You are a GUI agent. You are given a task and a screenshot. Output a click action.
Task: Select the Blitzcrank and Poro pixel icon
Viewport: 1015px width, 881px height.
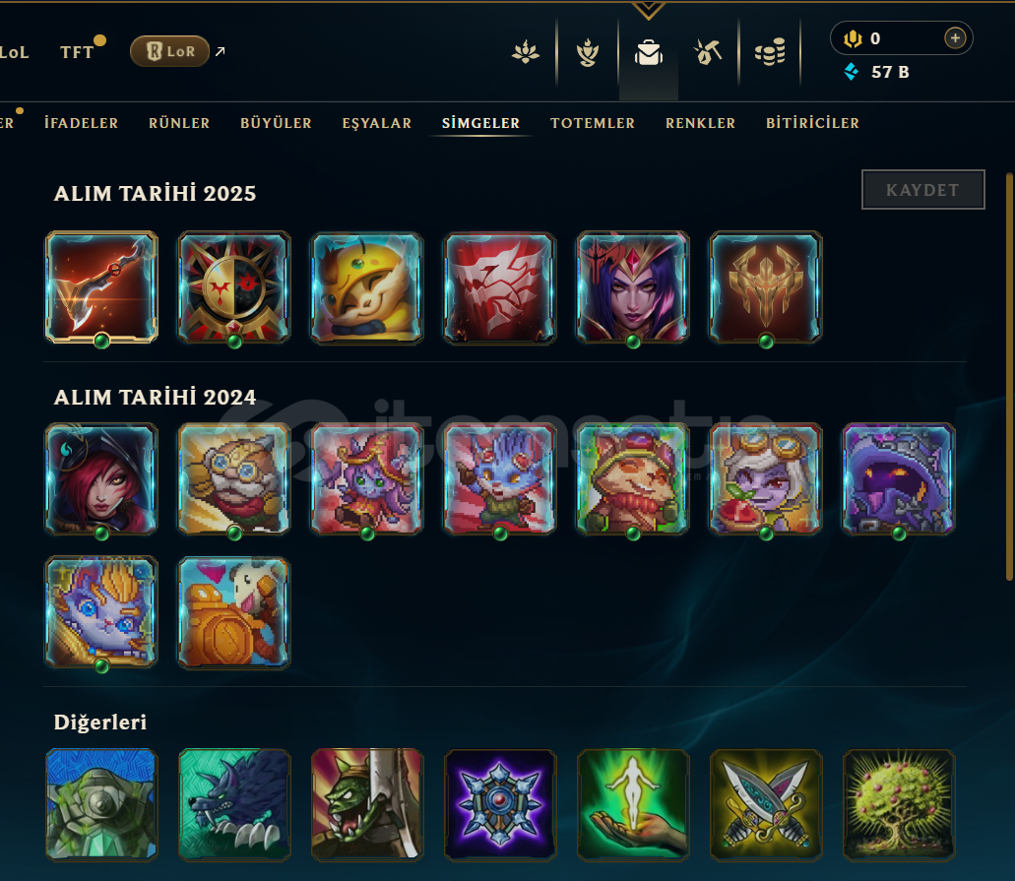[234, 612]
